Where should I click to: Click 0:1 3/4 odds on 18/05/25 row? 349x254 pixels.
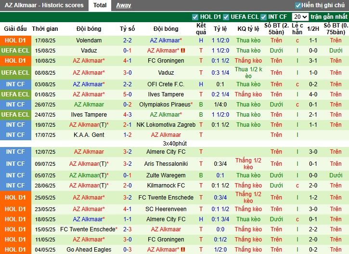(220, 219)
